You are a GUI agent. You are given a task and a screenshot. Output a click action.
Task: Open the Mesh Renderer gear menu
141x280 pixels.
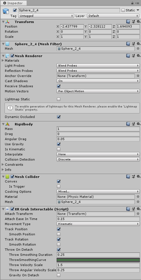click(x=138, y=56)
